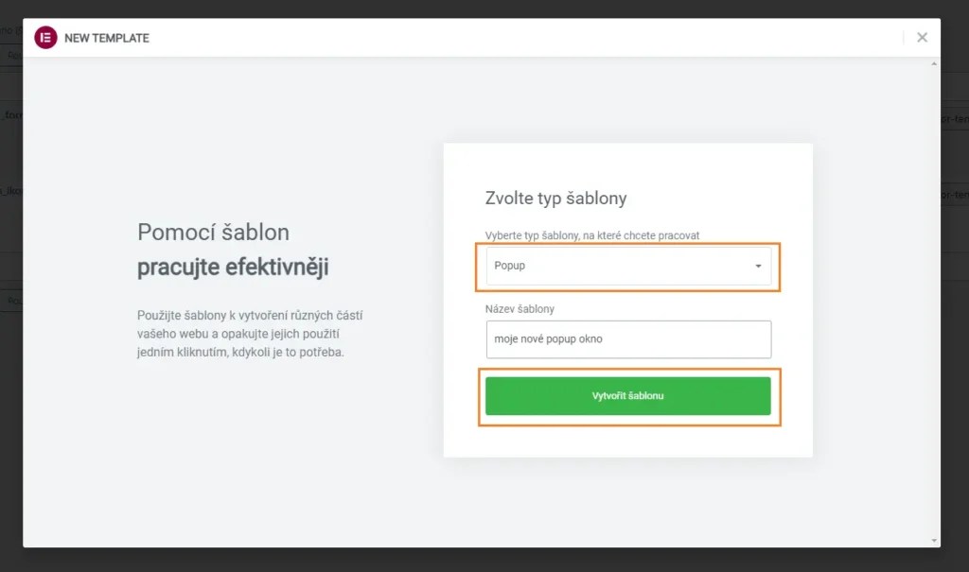Click the heading "Zvolte typ šablony"
This screenshot has height=572, width=969.
[555, 198]
